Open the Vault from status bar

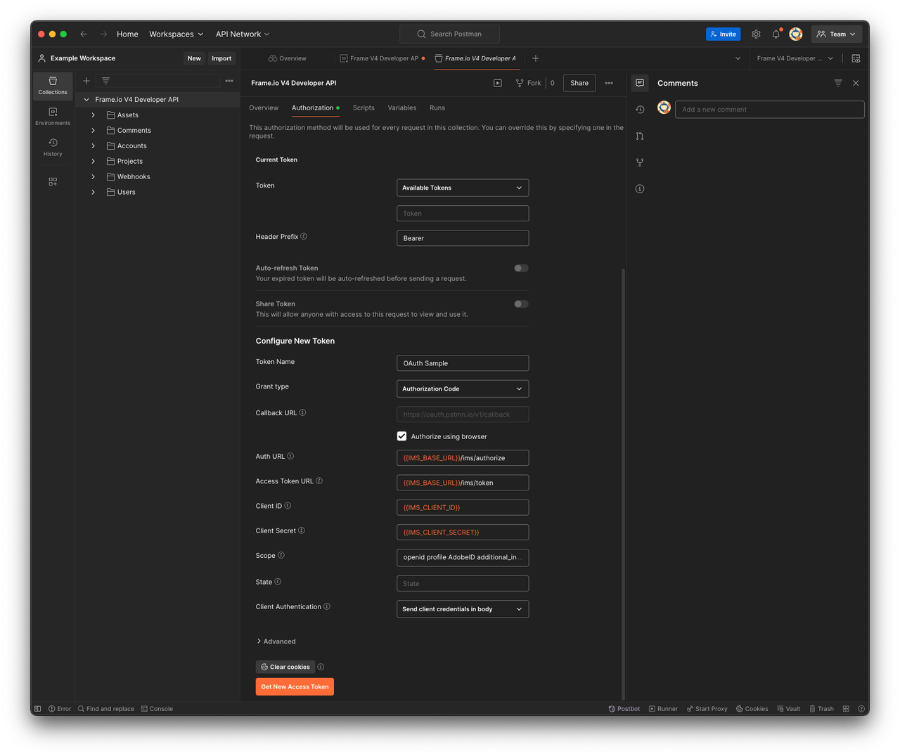(x=789, y=708)
